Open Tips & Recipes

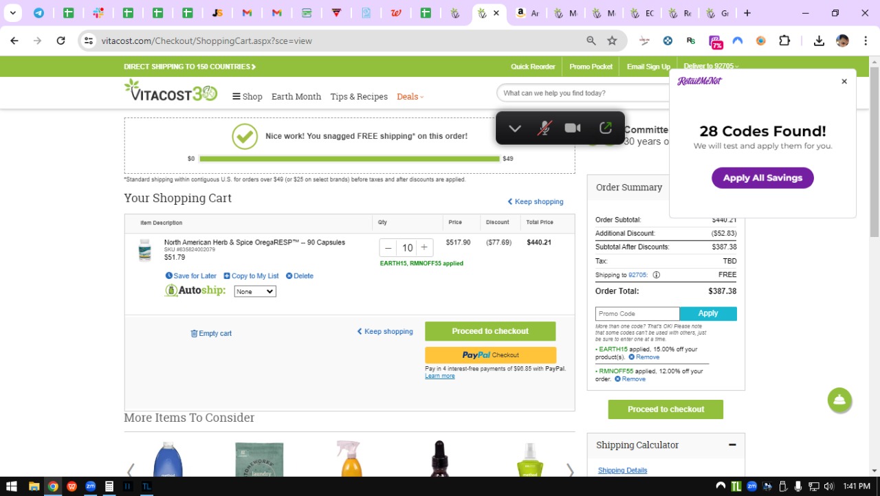[359, 97]
